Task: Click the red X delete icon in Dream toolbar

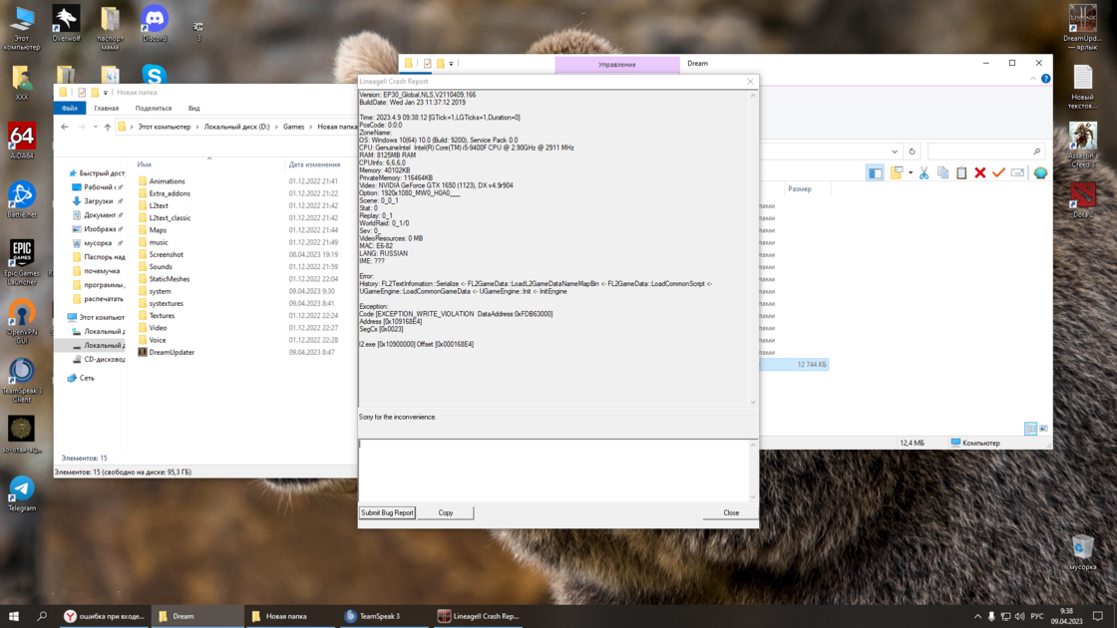Action: click(x=980, y=173)
